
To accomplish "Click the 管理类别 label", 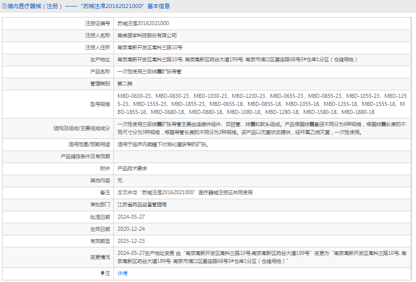I will tap(100, 84).
